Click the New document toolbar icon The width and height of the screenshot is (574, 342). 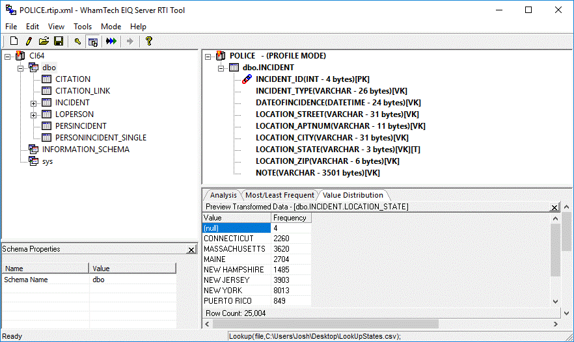point(14,41)
